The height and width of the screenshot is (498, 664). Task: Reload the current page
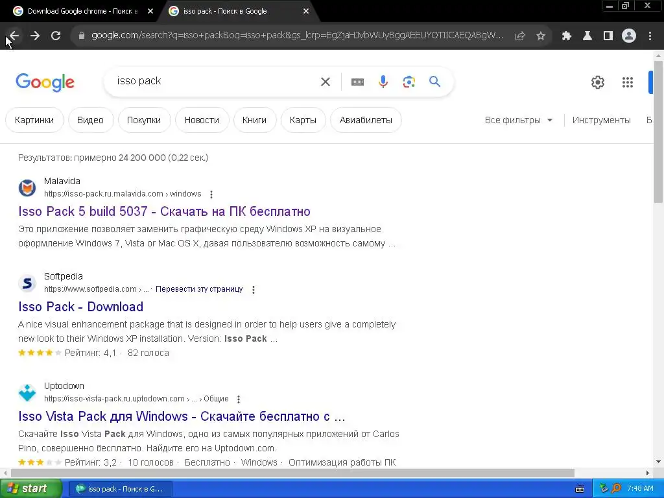click(x=56, y=36)
